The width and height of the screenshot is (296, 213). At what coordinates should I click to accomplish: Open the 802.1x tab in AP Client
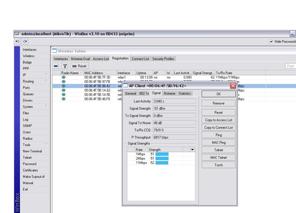point(144,94)
